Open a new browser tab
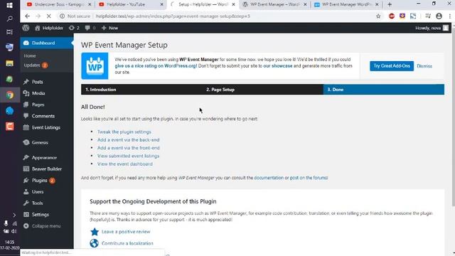Screen dimensions: 455x256 (390, 4)
